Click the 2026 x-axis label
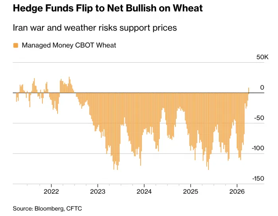Screen dimensions: 278x216 tap(237, 191)
